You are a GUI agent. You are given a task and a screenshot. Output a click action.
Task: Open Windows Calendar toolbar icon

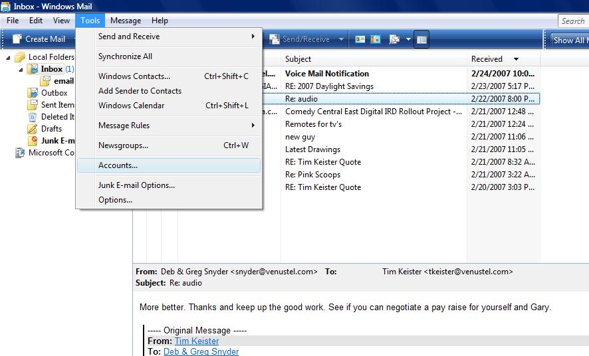[375, 39]
